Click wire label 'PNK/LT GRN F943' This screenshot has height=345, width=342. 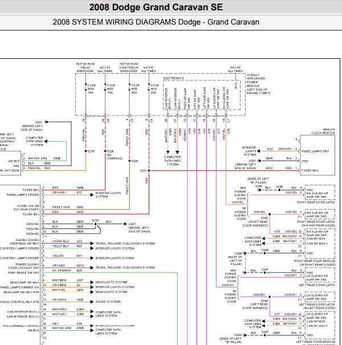[x=68, y=207]
